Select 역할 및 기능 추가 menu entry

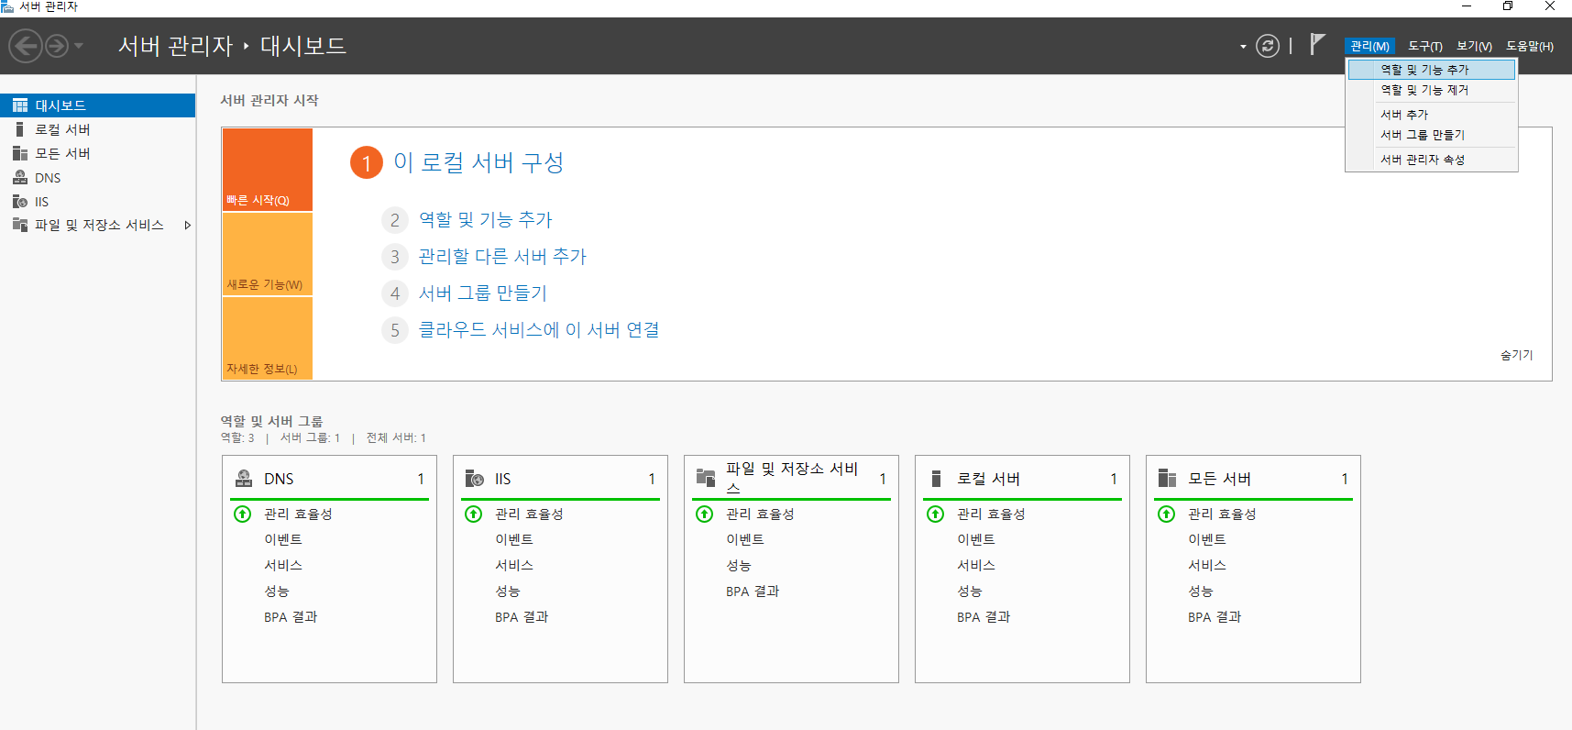(1431, 70)
